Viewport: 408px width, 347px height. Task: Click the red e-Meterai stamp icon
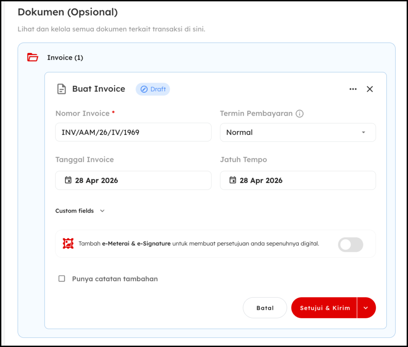(68, 243)
